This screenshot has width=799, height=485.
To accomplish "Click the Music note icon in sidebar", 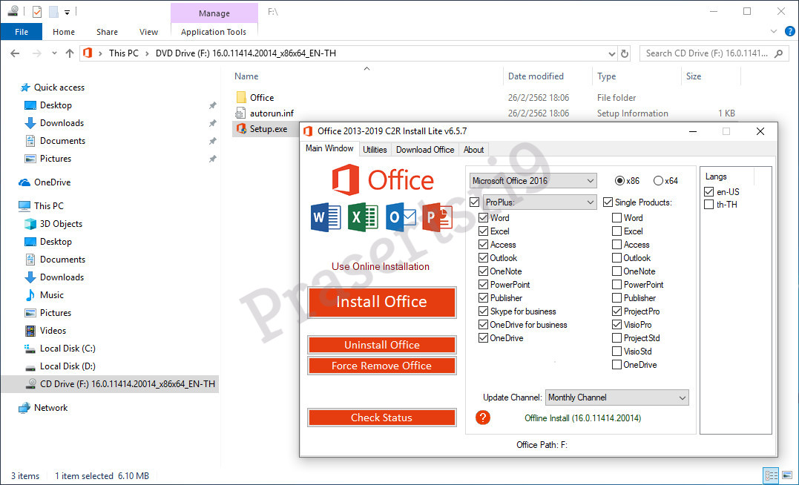I will coord(30,295).
